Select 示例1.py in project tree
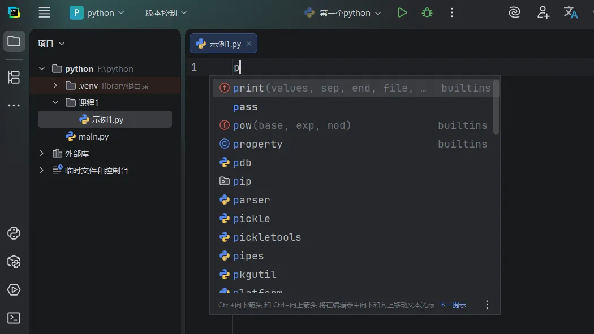594x334 pixels. coord(105,120)
